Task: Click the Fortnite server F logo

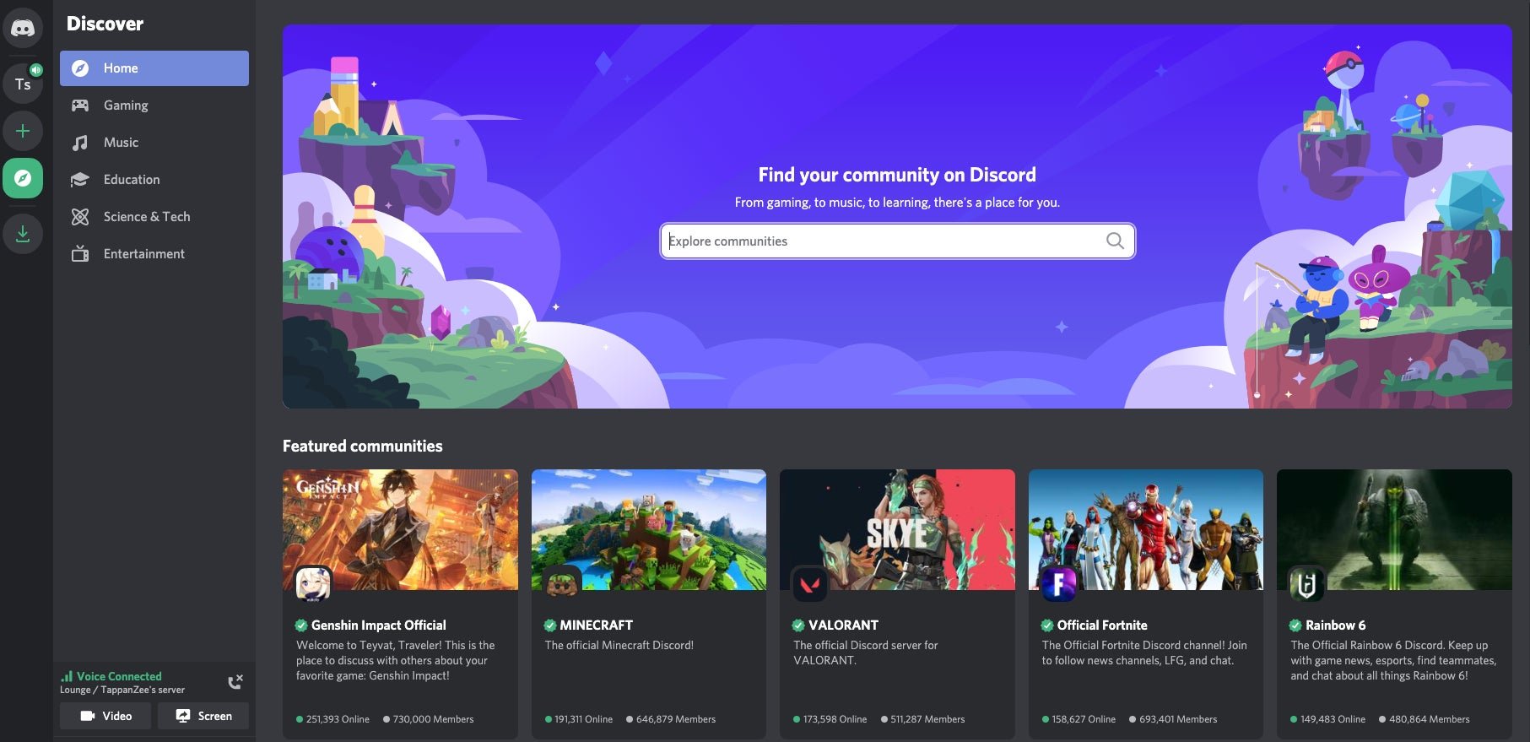Action: [1058, 583]
